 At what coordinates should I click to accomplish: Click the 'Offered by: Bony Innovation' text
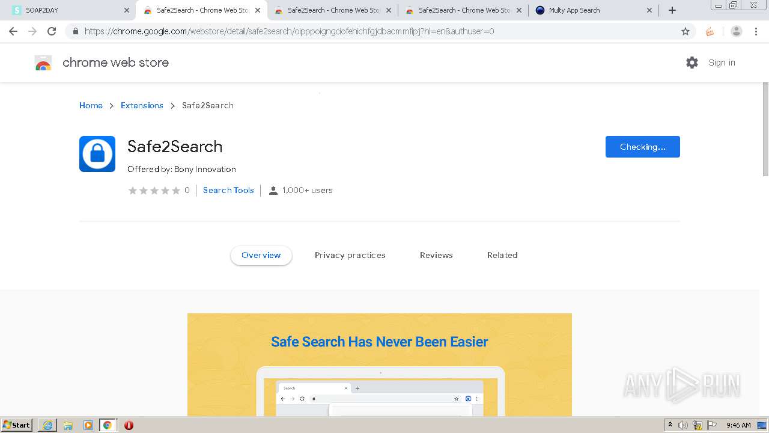[x=181, y=169]
